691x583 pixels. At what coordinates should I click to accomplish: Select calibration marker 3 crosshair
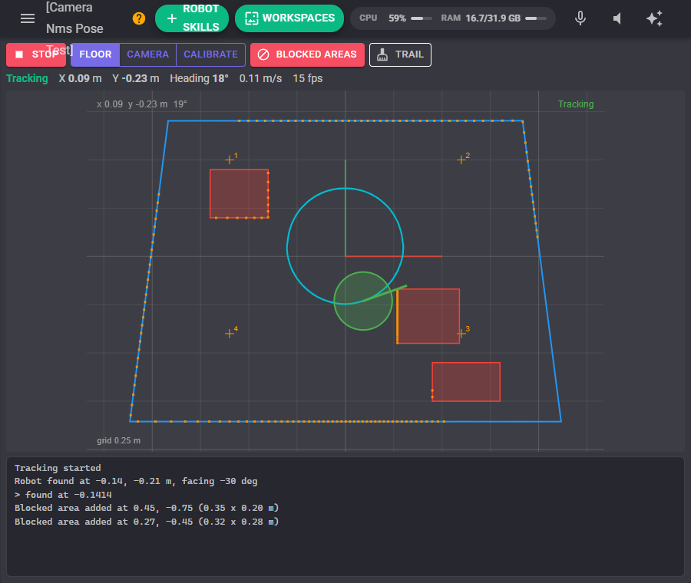461,334
